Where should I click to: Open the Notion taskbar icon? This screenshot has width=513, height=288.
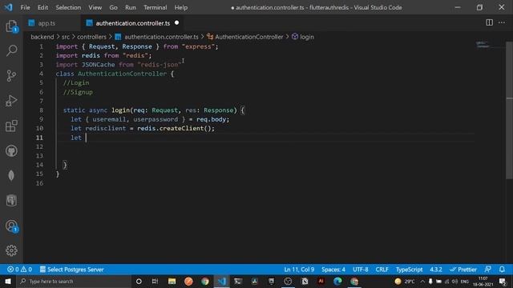(305, 281)
